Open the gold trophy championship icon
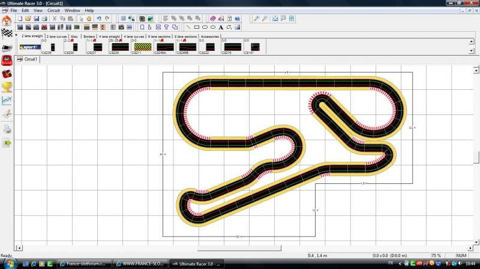Viewport: 480px width, 269px height. tap(7, 87)
